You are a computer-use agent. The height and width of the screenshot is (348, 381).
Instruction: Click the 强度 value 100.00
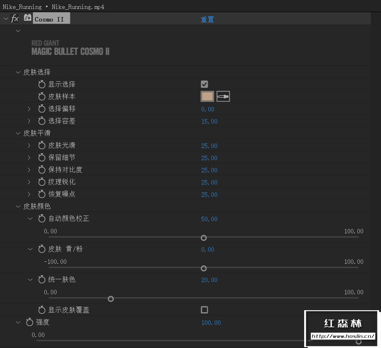(211, 323)
